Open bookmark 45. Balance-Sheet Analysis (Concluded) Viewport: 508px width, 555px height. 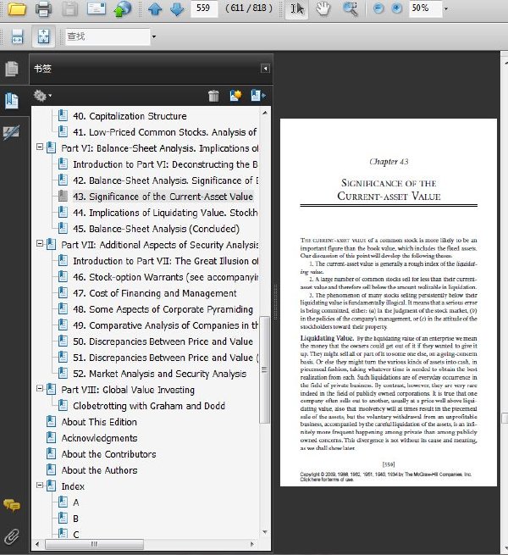point(156,229)
